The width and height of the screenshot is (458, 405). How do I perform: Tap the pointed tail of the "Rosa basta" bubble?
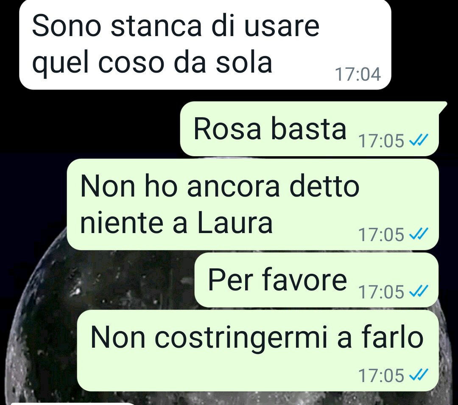click(442, 107)
